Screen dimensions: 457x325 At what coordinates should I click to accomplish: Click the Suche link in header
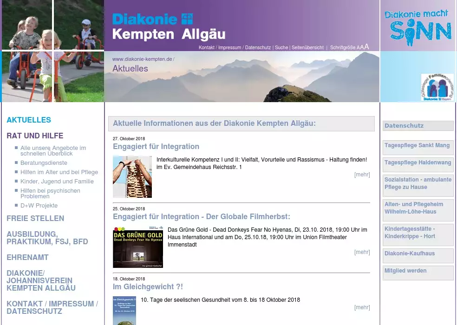click(x=281, y=48)
